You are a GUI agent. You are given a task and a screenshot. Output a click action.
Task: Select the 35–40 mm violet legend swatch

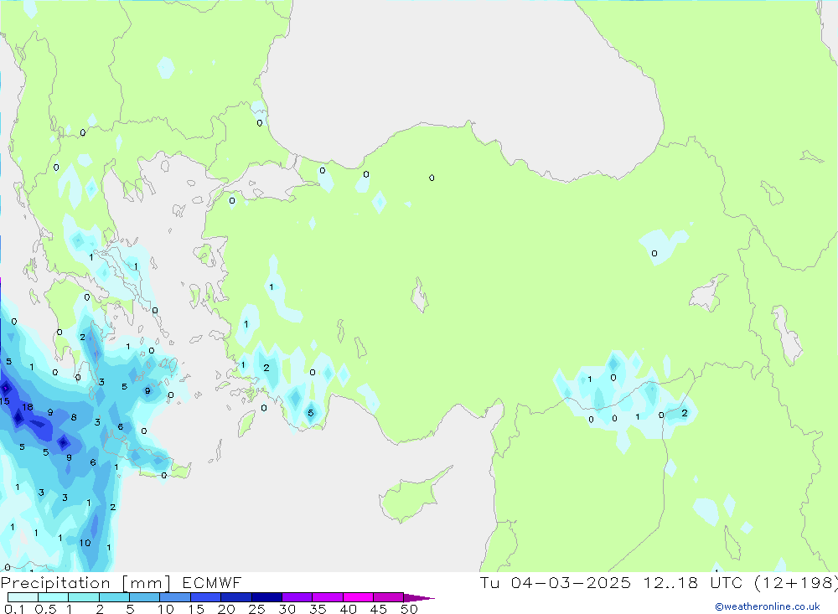(328, 597)
